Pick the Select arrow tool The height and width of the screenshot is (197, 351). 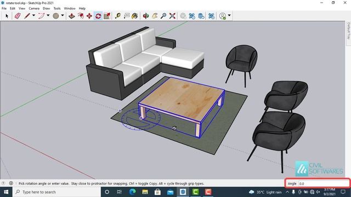tap(7, 16)
